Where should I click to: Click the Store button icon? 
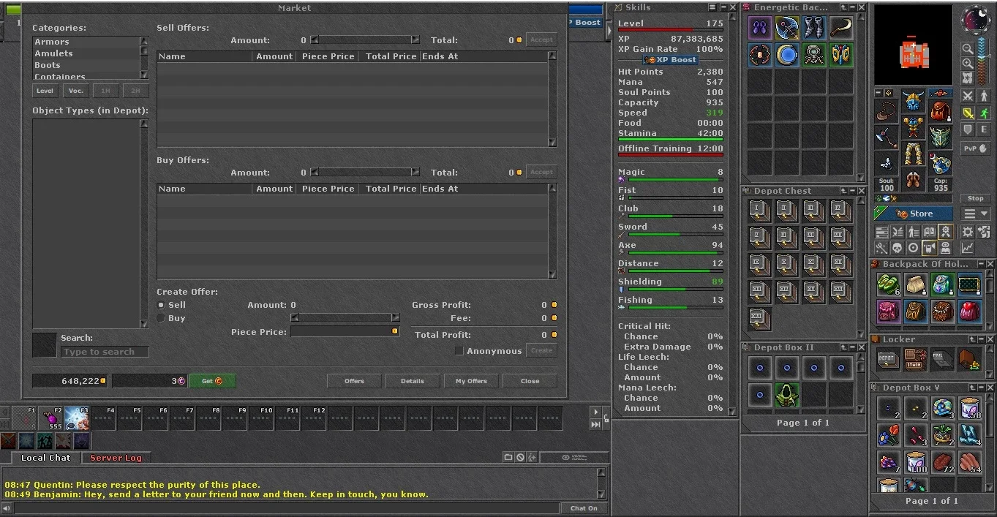pyautogui.click(x=914, y=214)
